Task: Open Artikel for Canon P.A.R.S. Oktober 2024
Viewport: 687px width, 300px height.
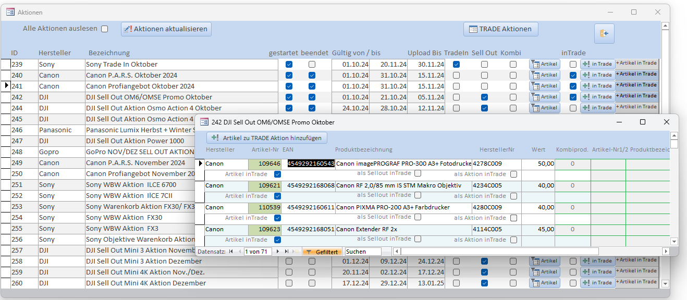Action: [545, 75]
